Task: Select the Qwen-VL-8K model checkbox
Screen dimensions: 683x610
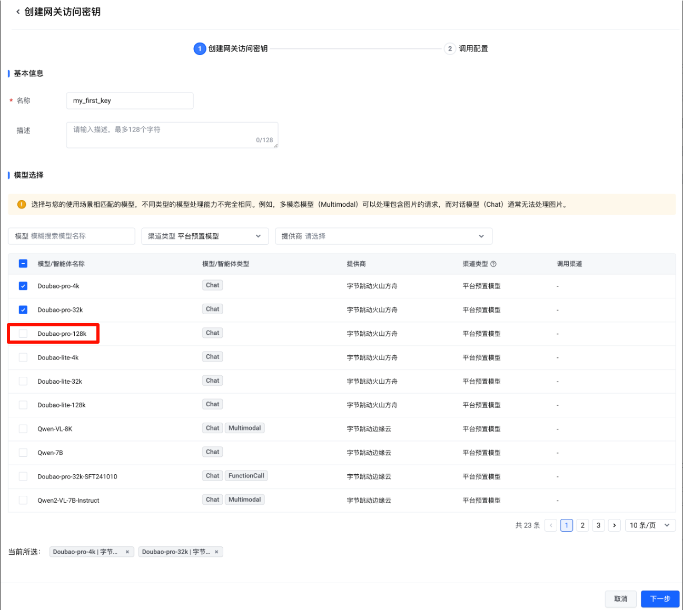Action: 23,429
